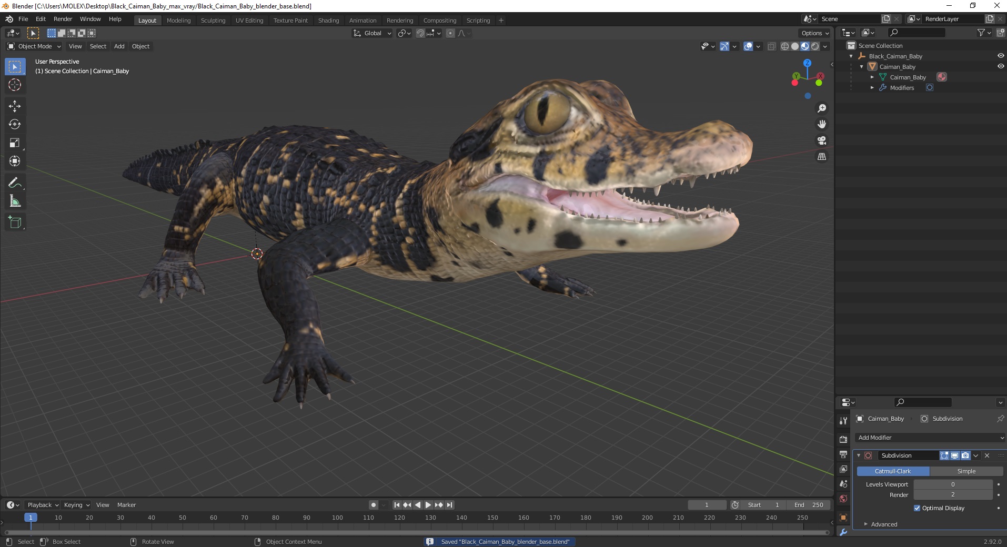
Task: Activate the Transform tool
Action: tap(15, 161)
